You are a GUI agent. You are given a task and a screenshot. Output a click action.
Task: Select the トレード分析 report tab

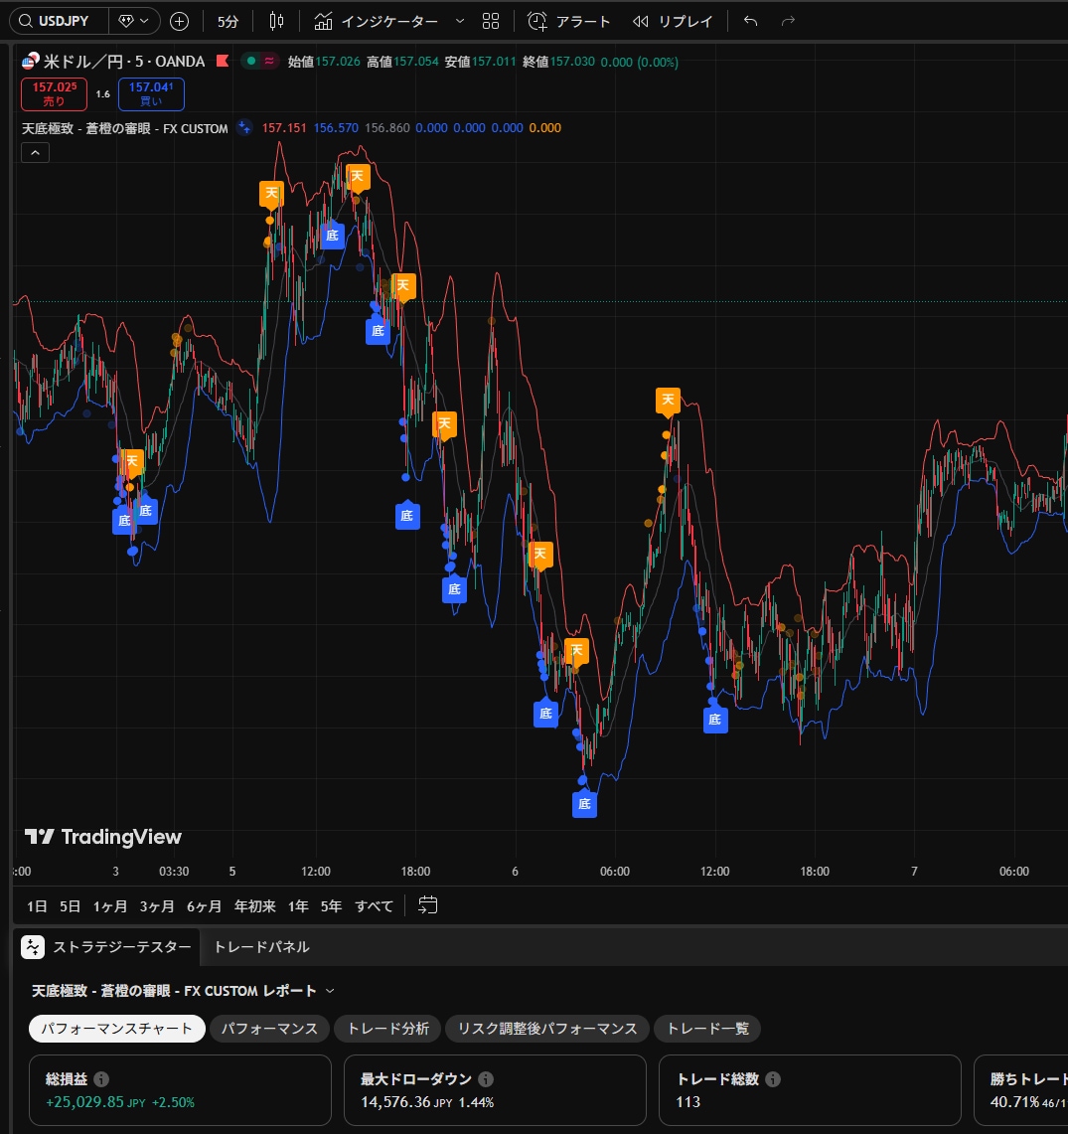click(388, 1029)
